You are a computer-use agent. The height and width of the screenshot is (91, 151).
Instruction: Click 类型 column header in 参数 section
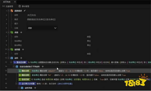click(89, 37)
